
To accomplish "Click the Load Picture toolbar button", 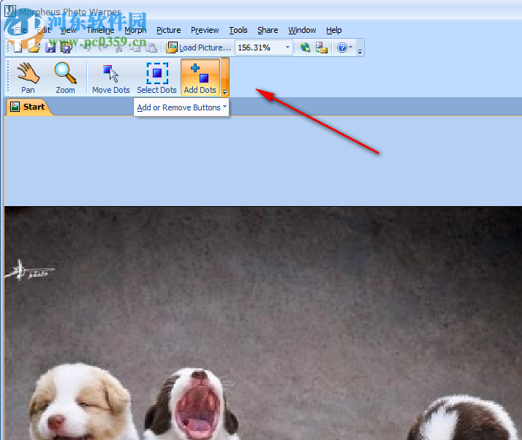I will 198,48.
